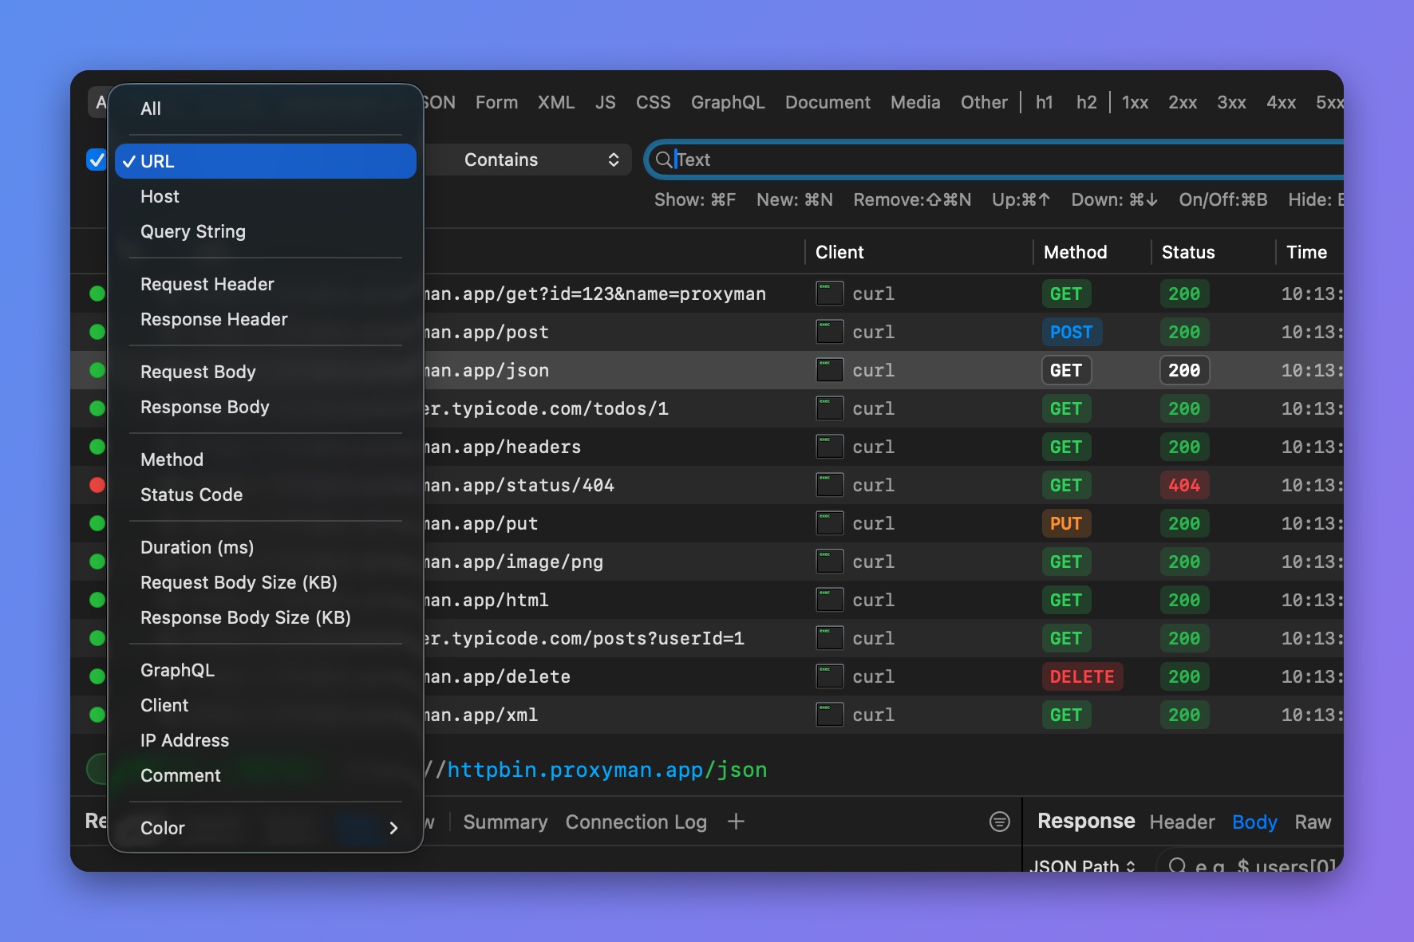Expand the Color submenu arrow

[393, 828]
